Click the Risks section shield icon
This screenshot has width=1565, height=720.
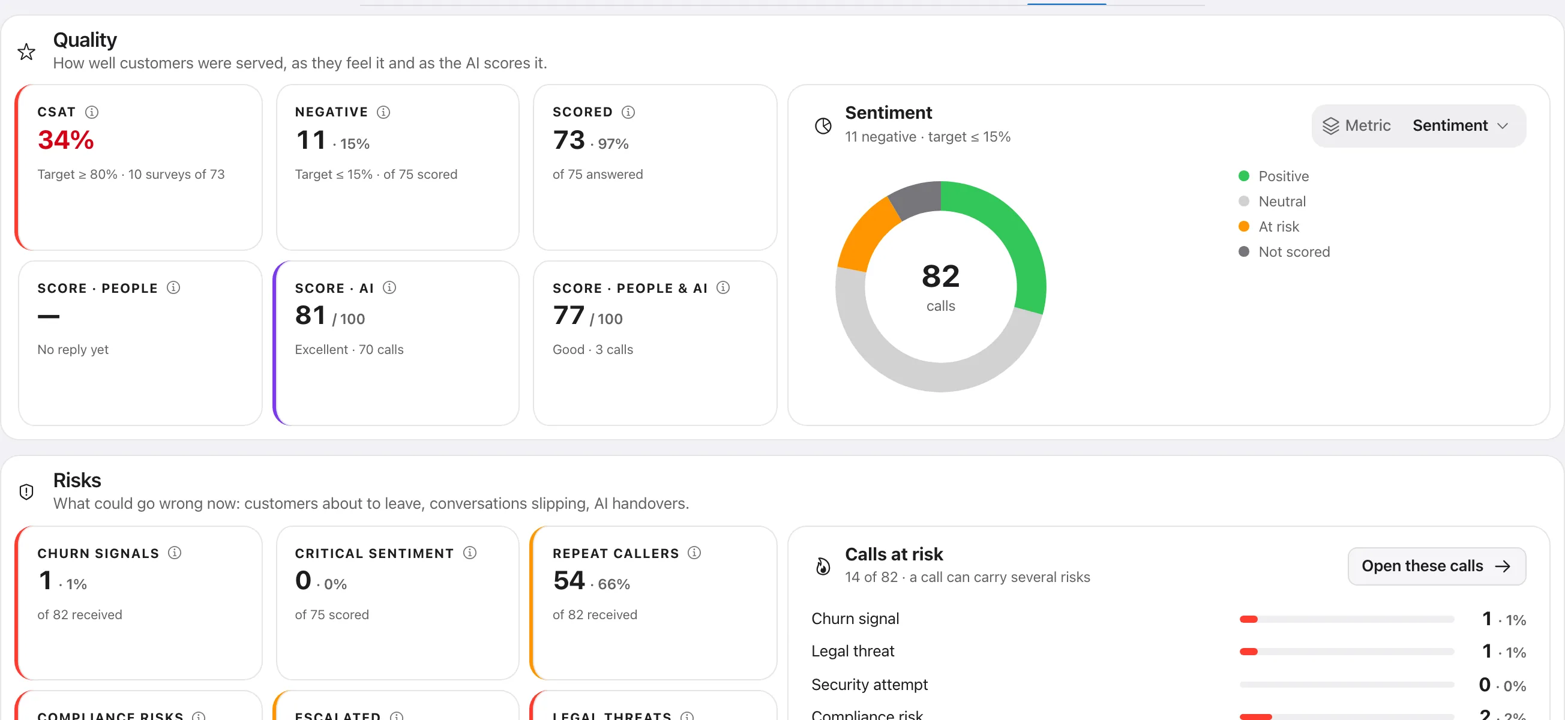pyautogui.click(x=26, y=491)
